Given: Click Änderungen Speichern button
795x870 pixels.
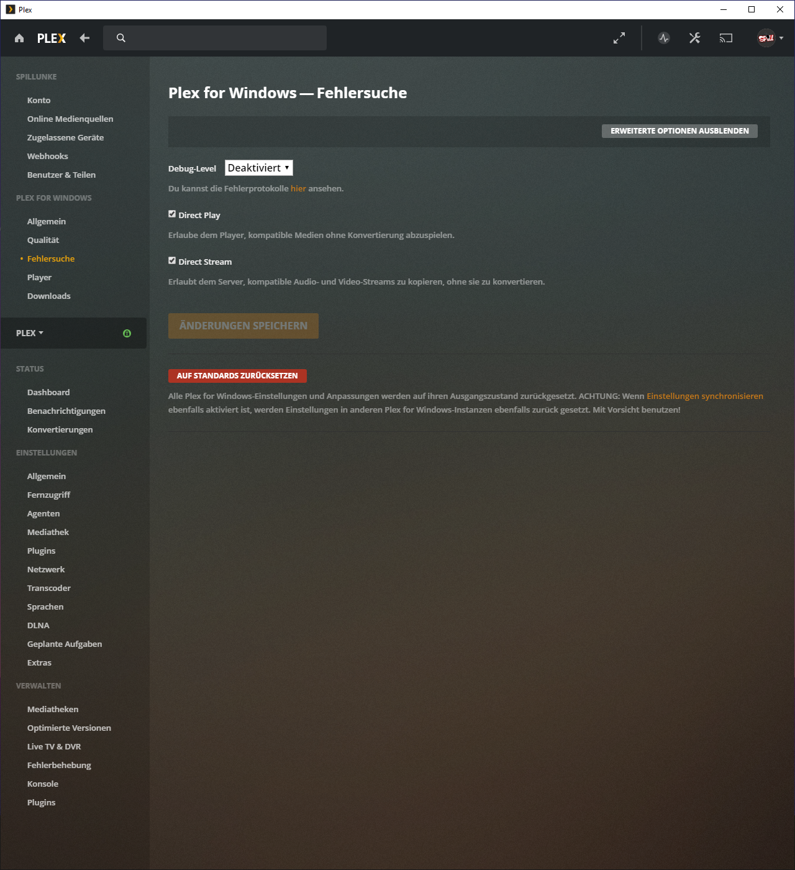Looking at the screenshot, I should tap(243, 326).
